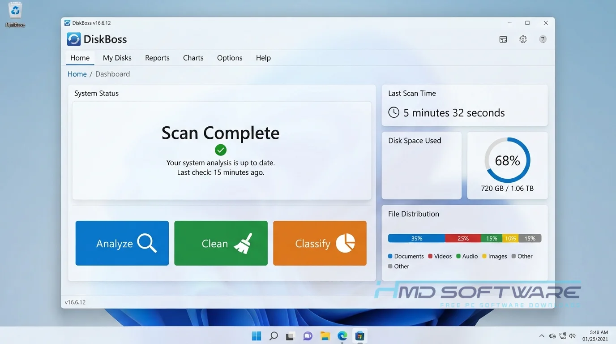Switch to the Home tab

click(x=80, y=58)
